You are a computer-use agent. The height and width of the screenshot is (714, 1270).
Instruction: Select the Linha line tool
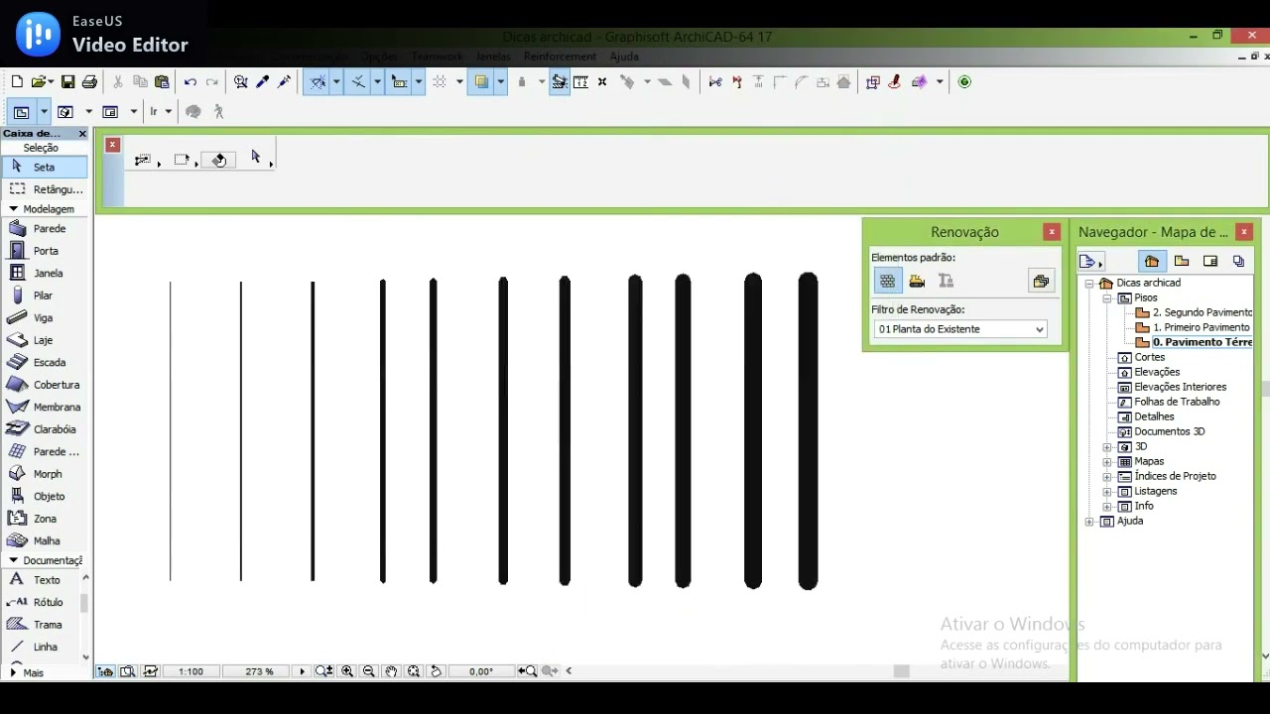point(40,647)
